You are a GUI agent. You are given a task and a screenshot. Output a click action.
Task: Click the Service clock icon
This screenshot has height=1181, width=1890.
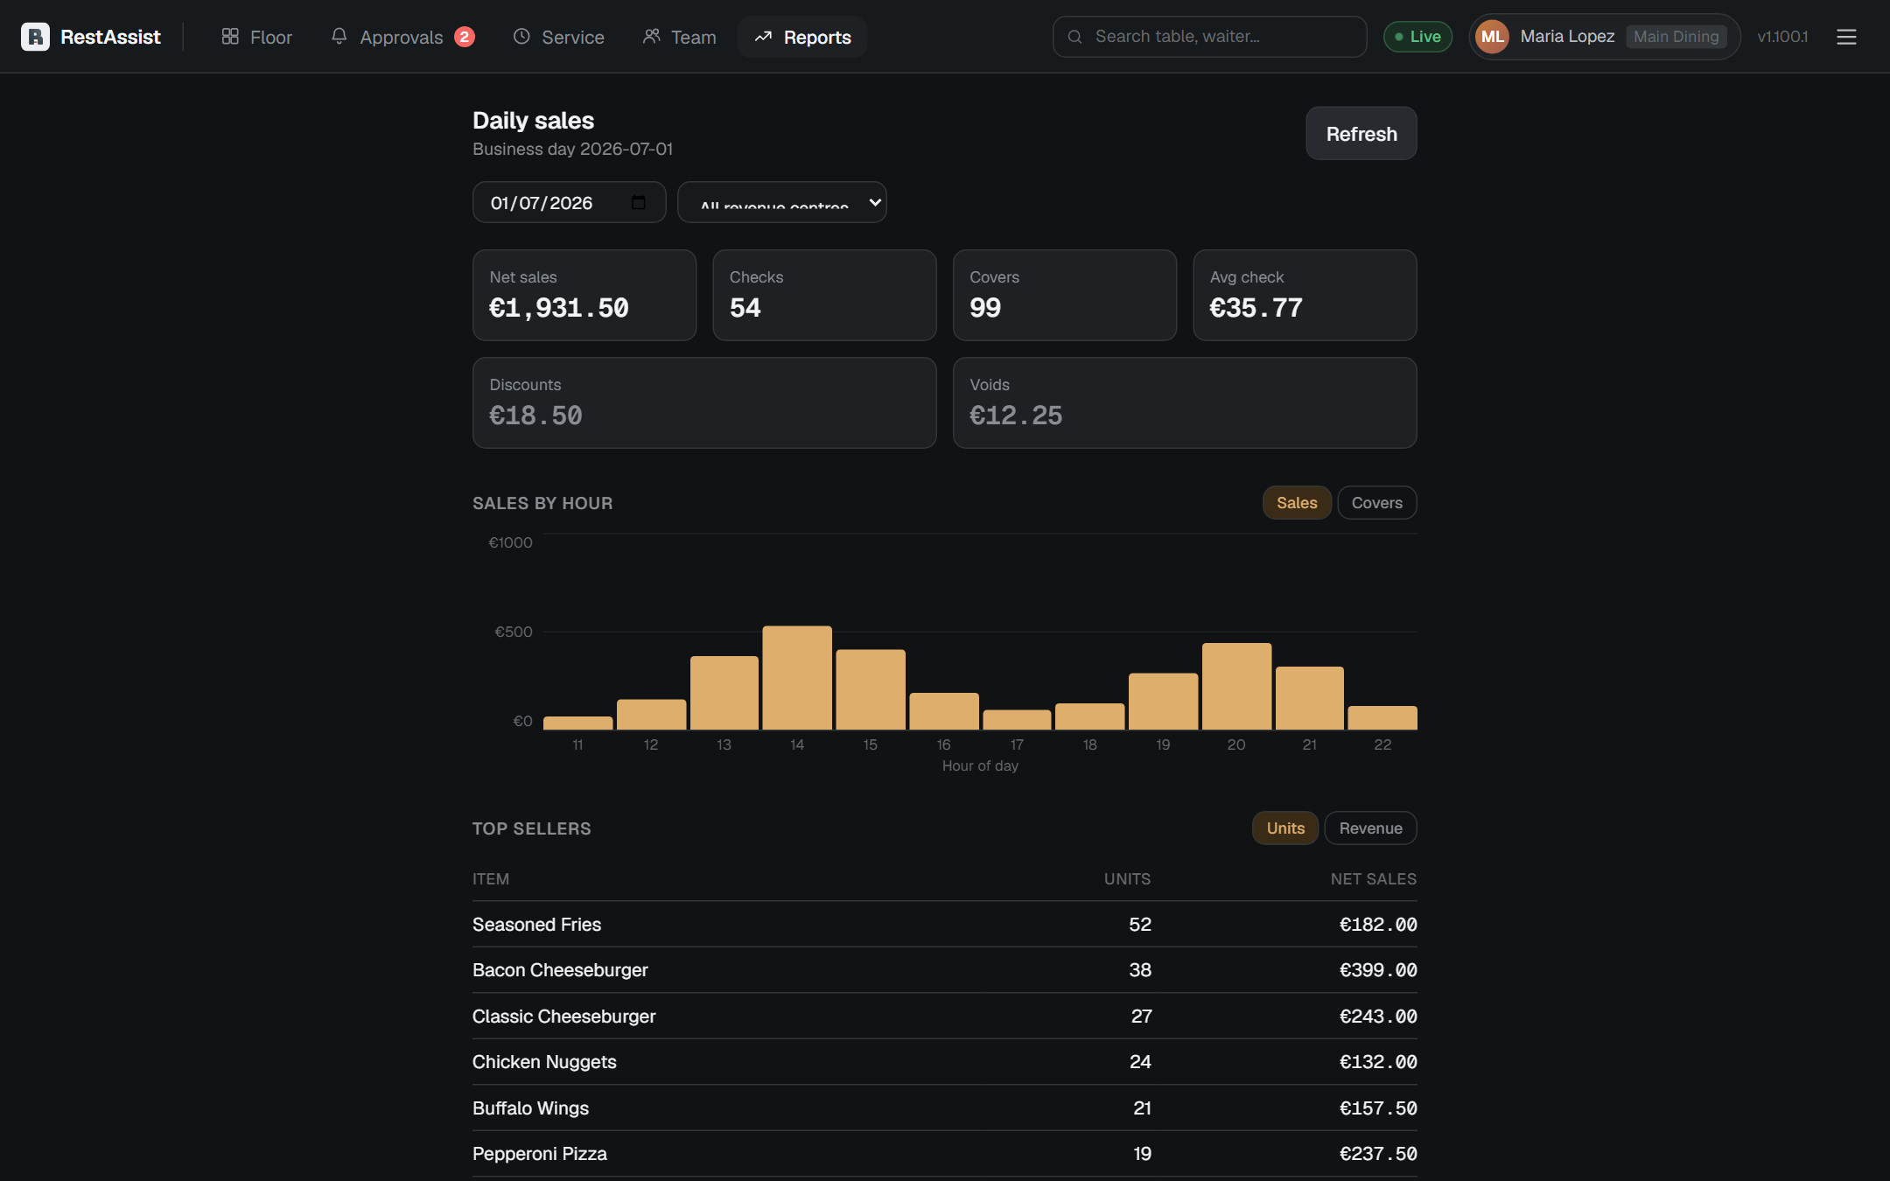point(521,37)
